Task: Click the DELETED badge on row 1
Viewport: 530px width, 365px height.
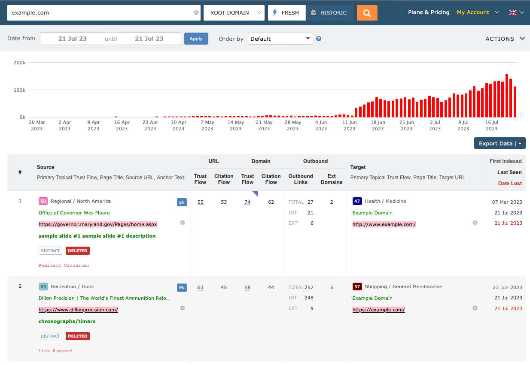Action: point(77,250)
